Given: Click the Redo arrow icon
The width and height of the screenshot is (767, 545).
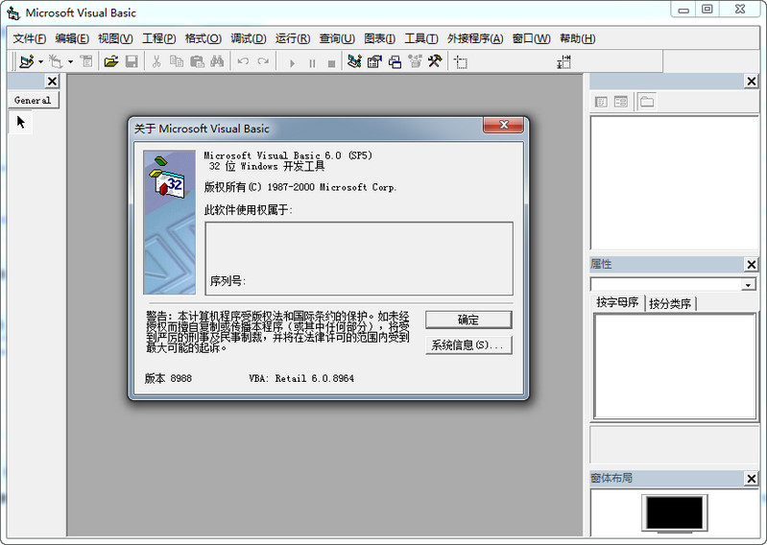Looking at the screenshot, I should pyautogui.click(x=263, y=61).
